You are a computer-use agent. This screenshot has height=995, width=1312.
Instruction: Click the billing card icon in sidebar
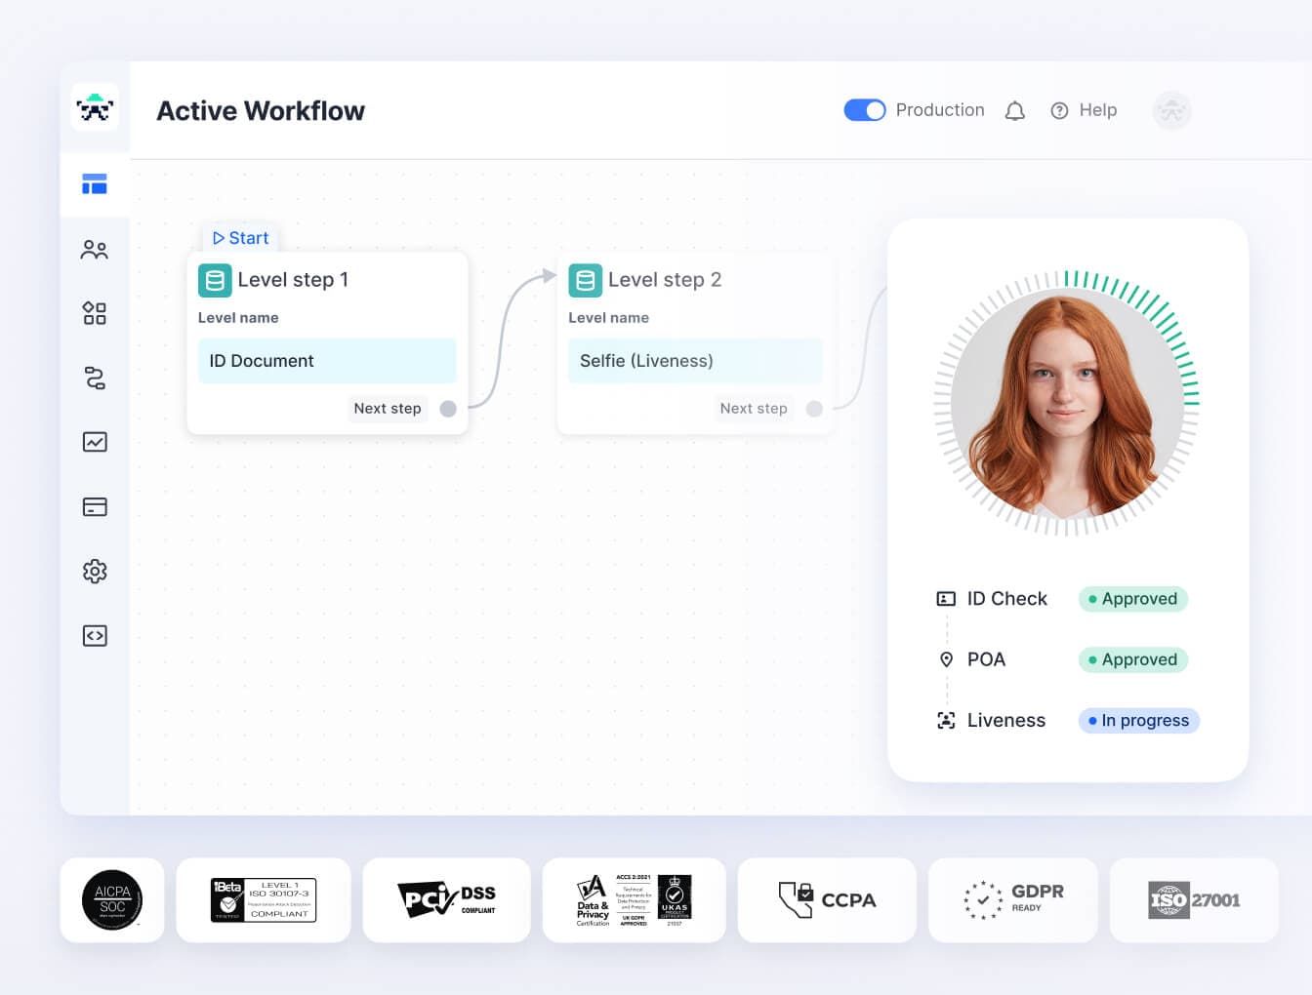pos(95,506)
